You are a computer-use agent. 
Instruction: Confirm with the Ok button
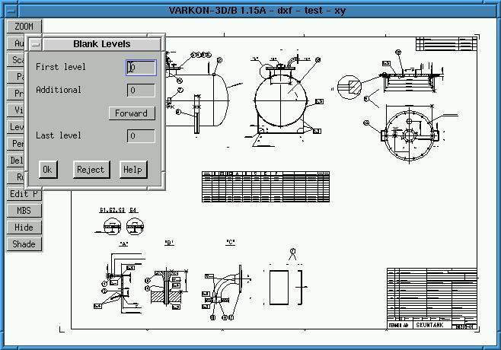click(x=47, y=170)
